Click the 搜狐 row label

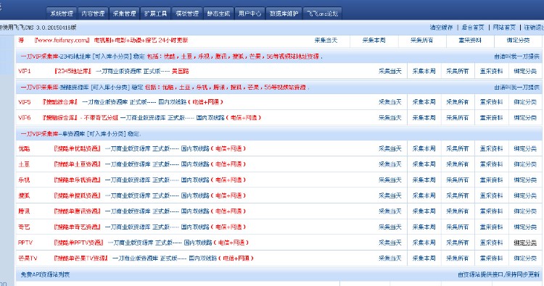tap(24, 195)
